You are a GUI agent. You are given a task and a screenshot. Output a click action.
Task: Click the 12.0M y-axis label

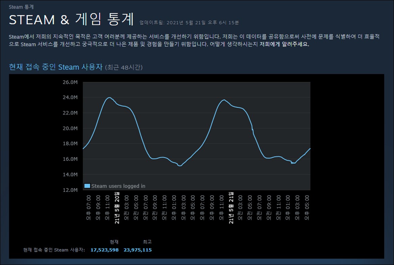pos(70,190)
